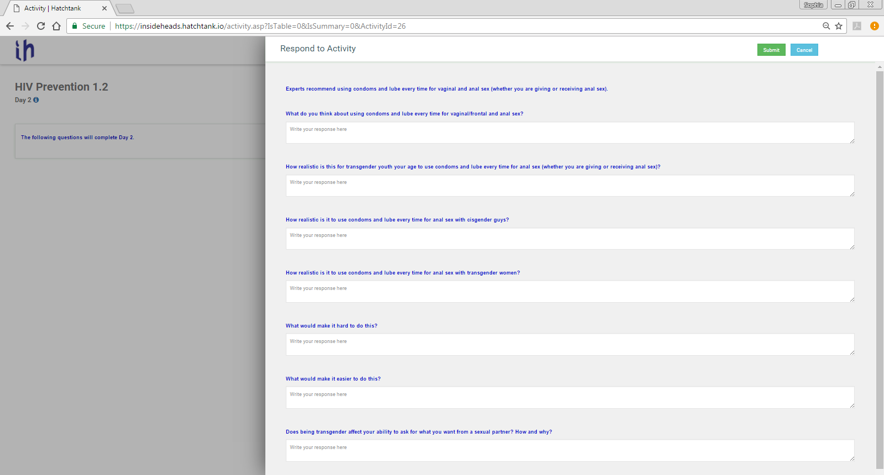This screenshot has width=884, height=475.
Task: Click the 'What would make it hard' question text
Action: coord(332,326)
